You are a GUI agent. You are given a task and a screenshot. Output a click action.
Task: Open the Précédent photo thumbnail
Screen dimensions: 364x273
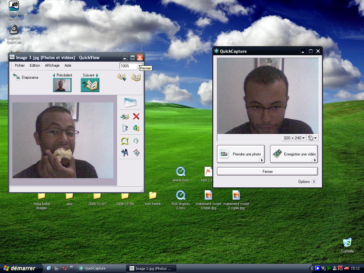62,85
